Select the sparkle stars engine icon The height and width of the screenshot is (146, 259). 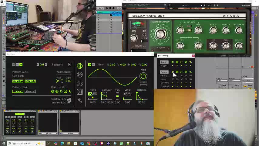[x=80, y=101]
